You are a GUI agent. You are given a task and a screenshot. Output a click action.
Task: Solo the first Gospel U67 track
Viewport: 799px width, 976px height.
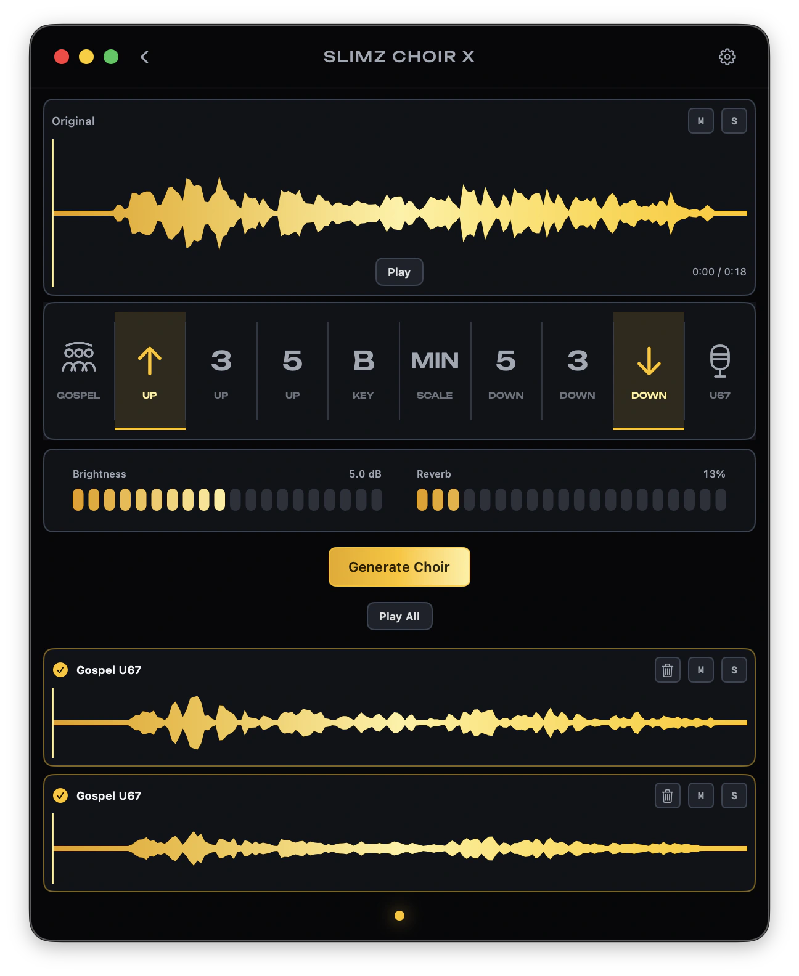[x=734, y=670]
